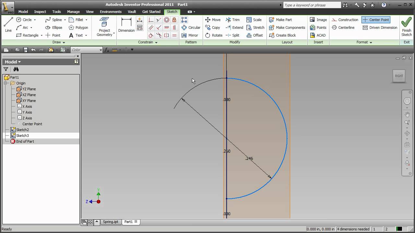
Task: Open Project Geometry tool
Action: [x=104, y=27]
